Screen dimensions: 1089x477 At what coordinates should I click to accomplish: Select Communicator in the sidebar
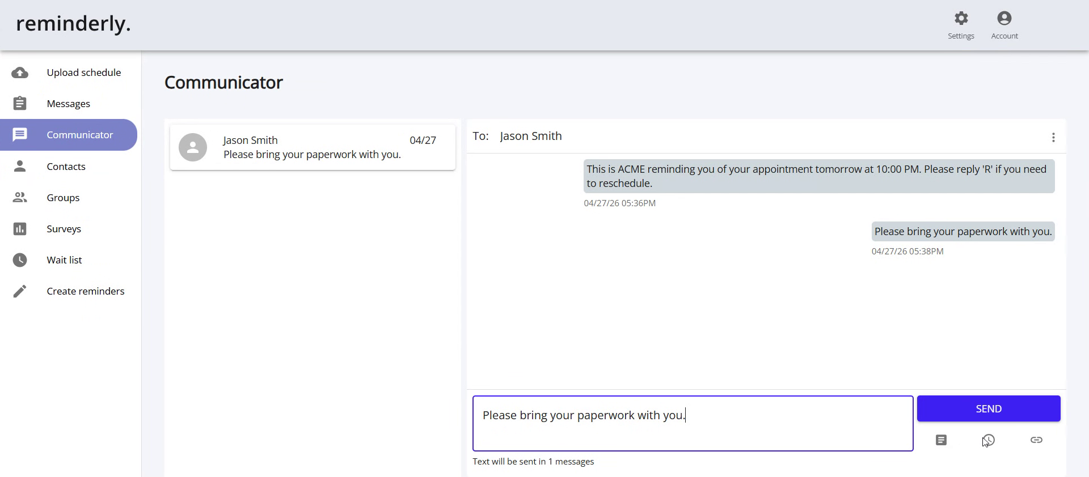point(69,135)
